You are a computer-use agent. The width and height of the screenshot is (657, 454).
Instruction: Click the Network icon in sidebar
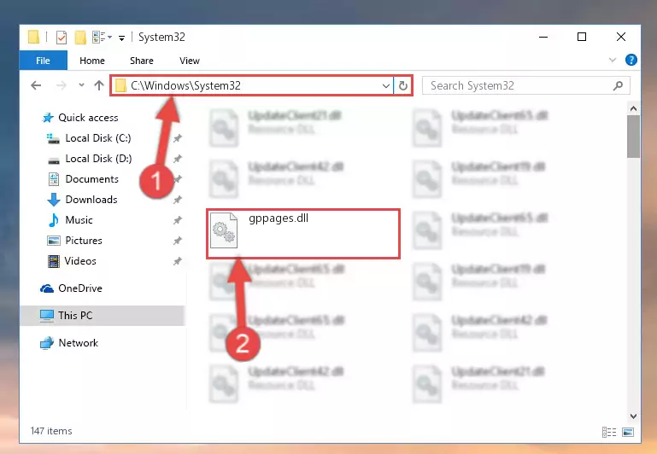(47, 343)
